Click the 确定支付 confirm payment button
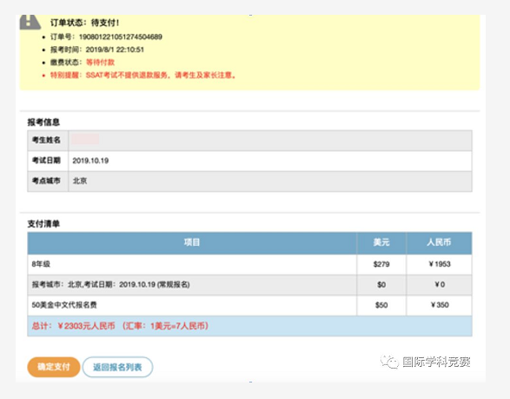Image resolution: width=510 pixels, height=399 pixels. pos(54,367)
